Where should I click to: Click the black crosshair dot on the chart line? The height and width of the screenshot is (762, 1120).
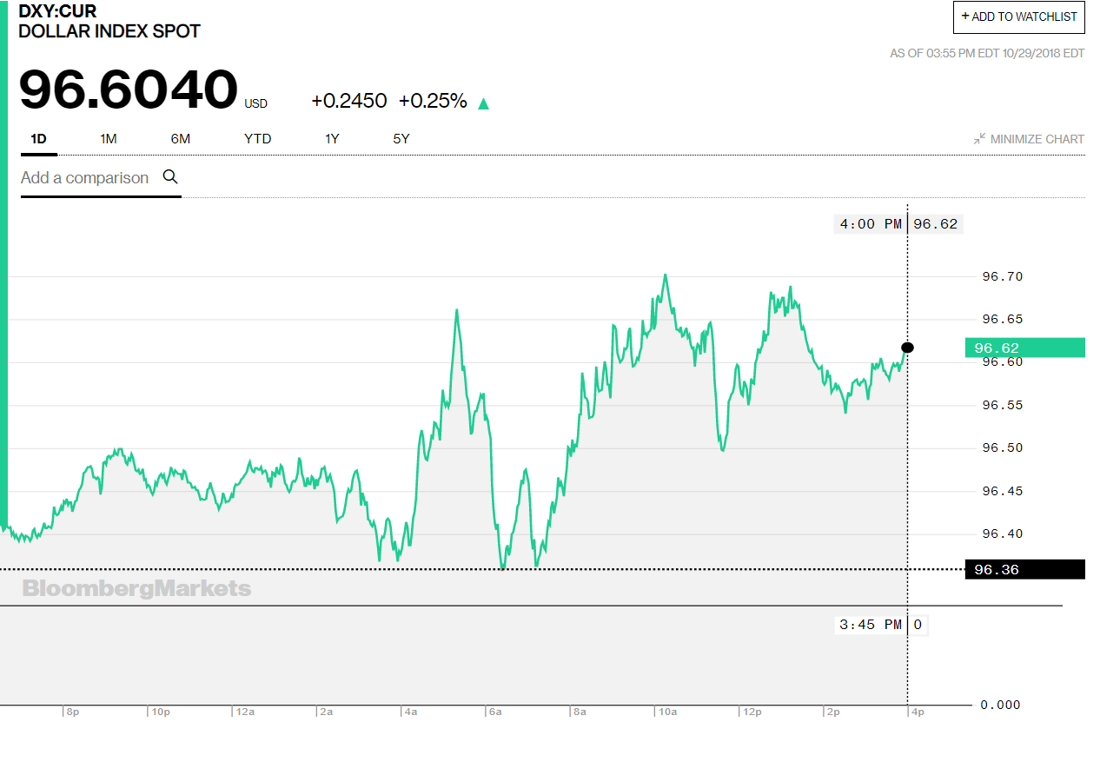(x=907, y=348)
